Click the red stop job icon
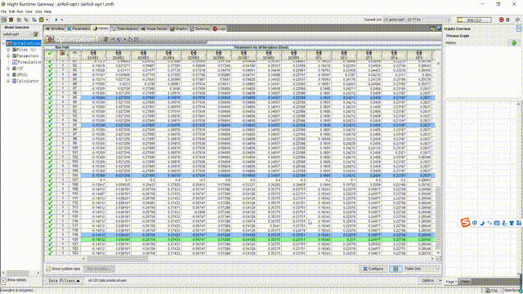The height and width of the screenshot is (294, 523). [501, 20]
